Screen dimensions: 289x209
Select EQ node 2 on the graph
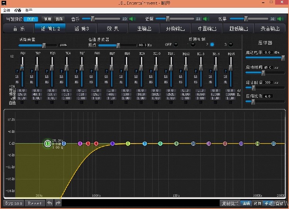[64, 143]
